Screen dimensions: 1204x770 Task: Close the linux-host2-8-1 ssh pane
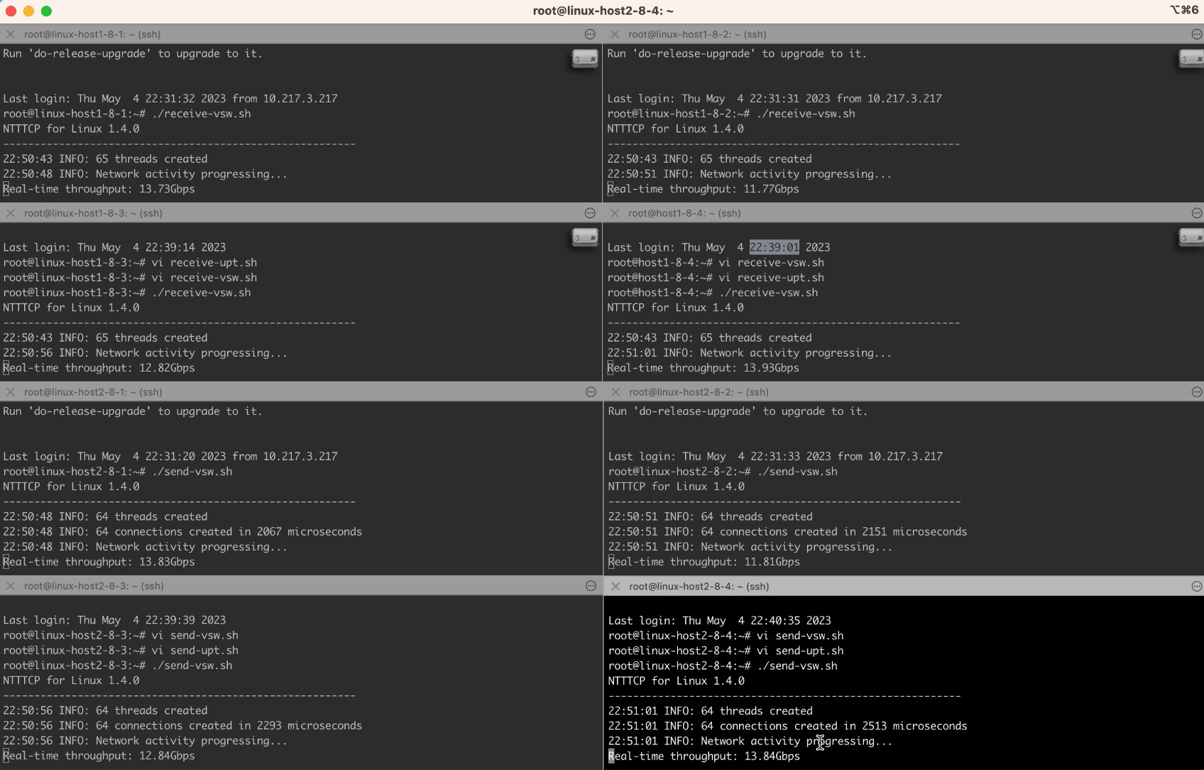click(x=11, y=392)
